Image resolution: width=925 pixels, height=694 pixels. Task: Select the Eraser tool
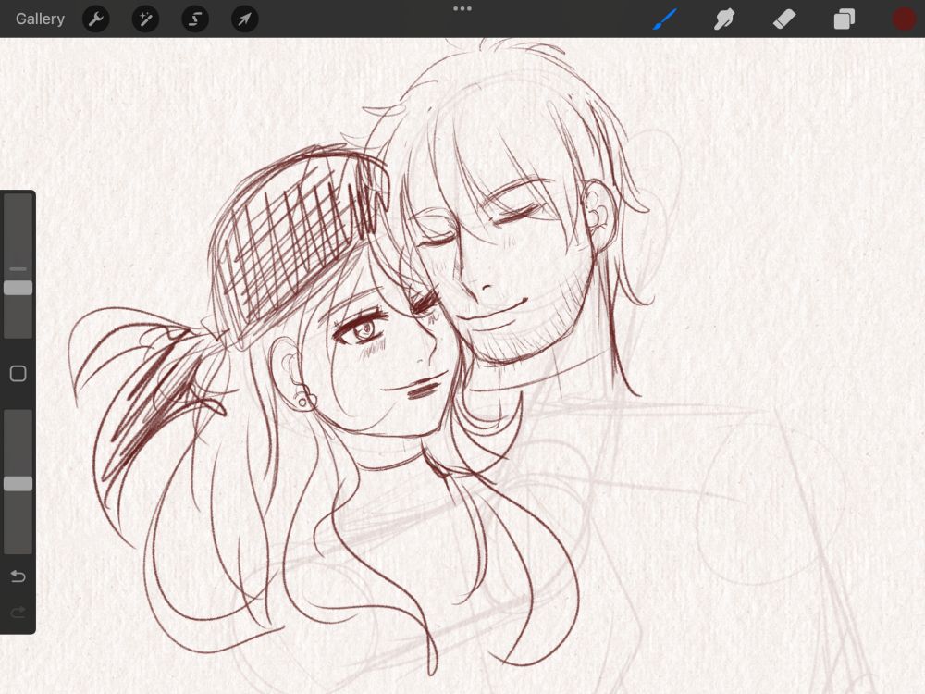784,19
